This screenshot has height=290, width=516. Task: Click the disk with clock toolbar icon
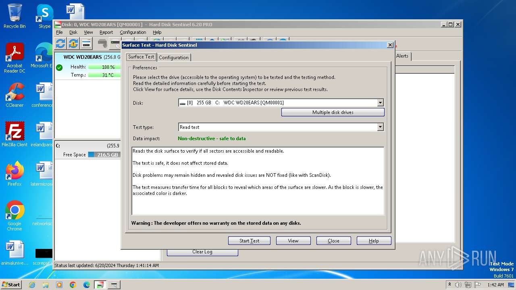(116, 43)
